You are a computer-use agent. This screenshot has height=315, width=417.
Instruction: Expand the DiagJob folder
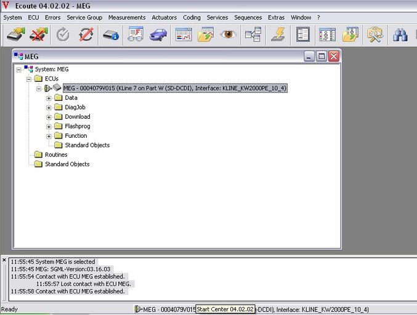click(x=49, y=108)
